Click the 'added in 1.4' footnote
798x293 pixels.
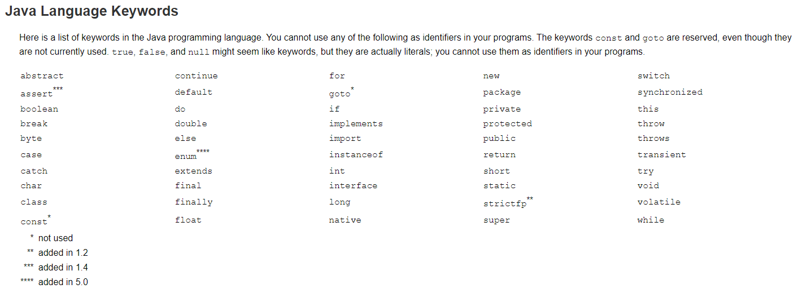point(63,268)
